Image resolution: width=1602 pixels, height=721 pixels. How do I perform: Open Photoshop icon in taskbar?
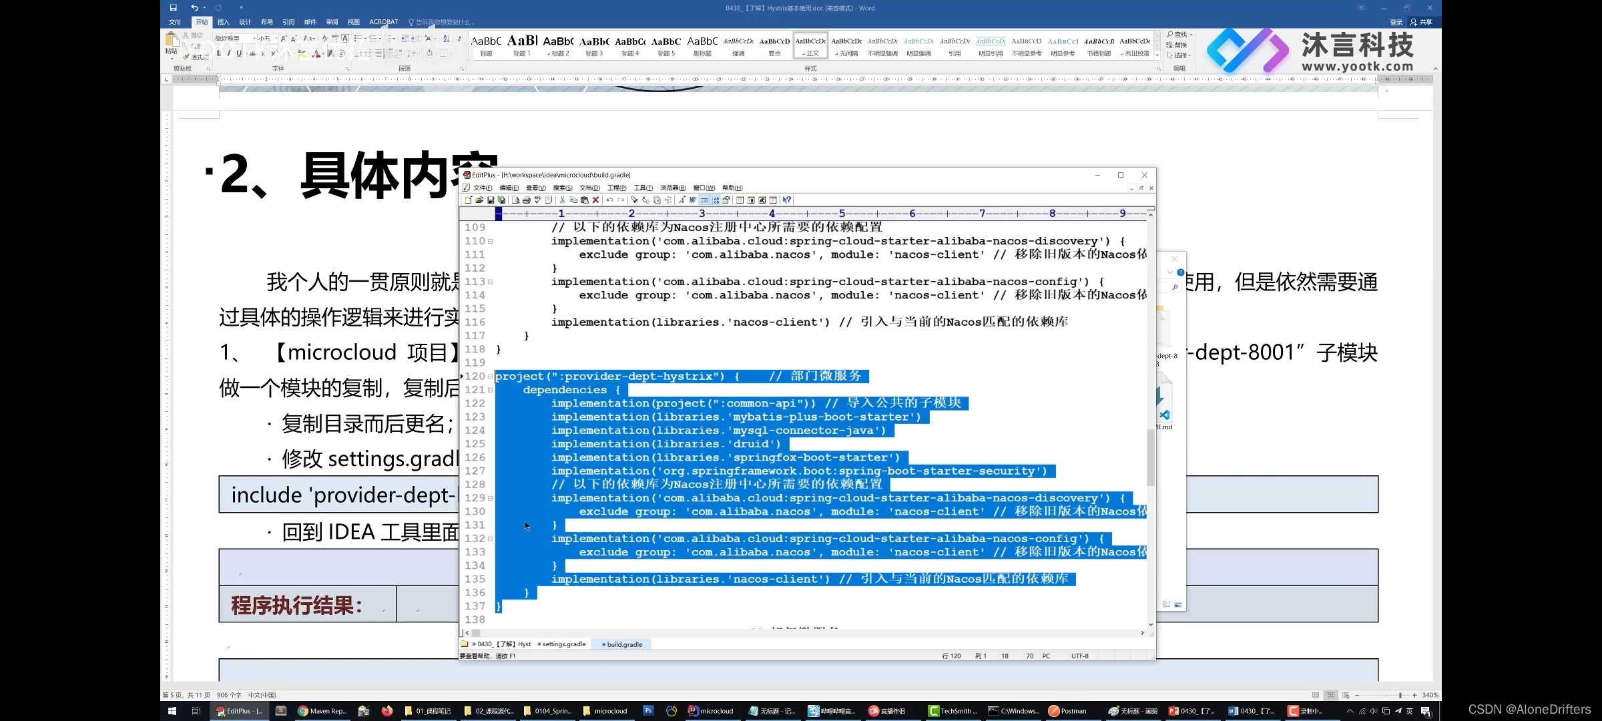[647, 711]
